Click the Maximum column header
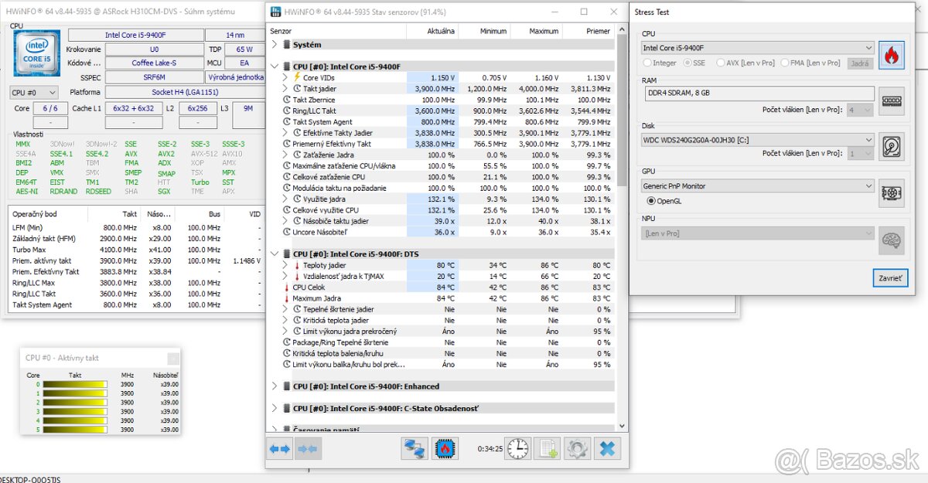 [x=536, y=31]
